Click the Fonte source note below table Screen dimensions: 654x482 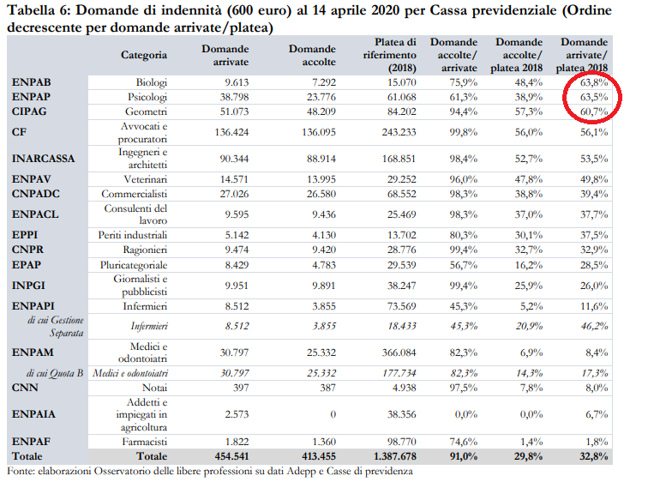tap(210, 471)
